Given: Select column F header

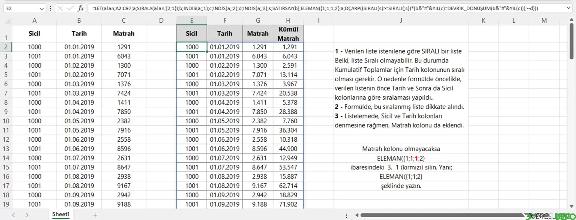Looking at the screenshot, I should click(225, 20).
